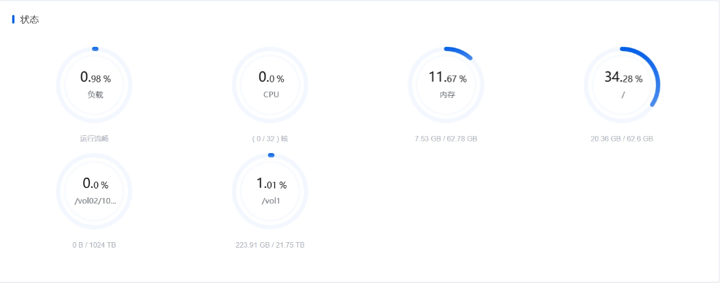720x283 pixels.
Task: Click the 223.91 GB / 21.75 TB caption
Action: click(x=270, y=245)
